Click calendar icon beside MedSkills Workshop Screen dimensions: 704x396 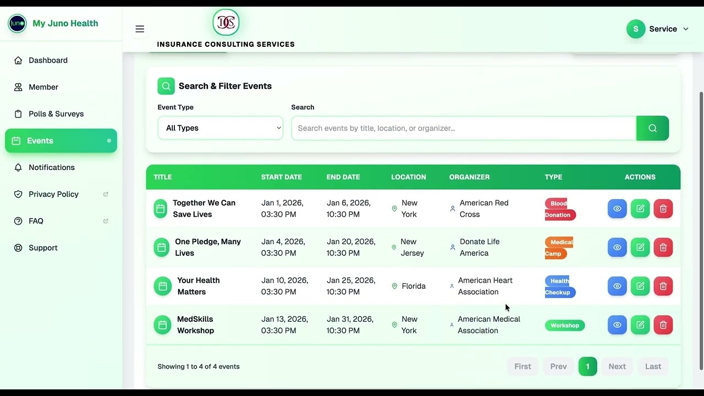pyautogui.click(x=163, y=325)
